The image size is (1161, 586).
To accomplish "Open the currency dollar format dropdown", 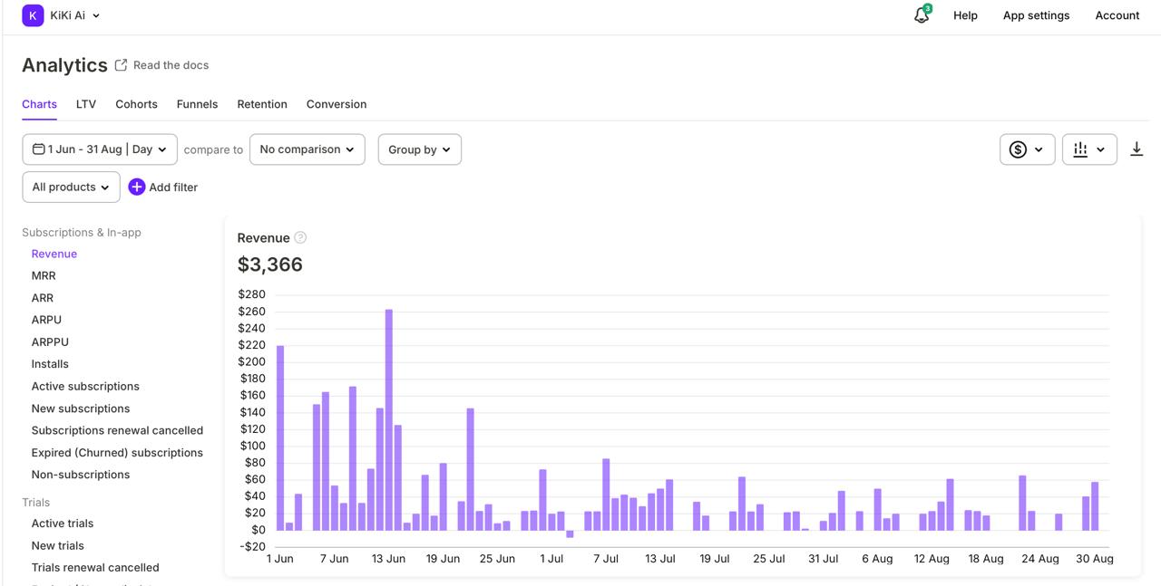I will (1028, 149).
